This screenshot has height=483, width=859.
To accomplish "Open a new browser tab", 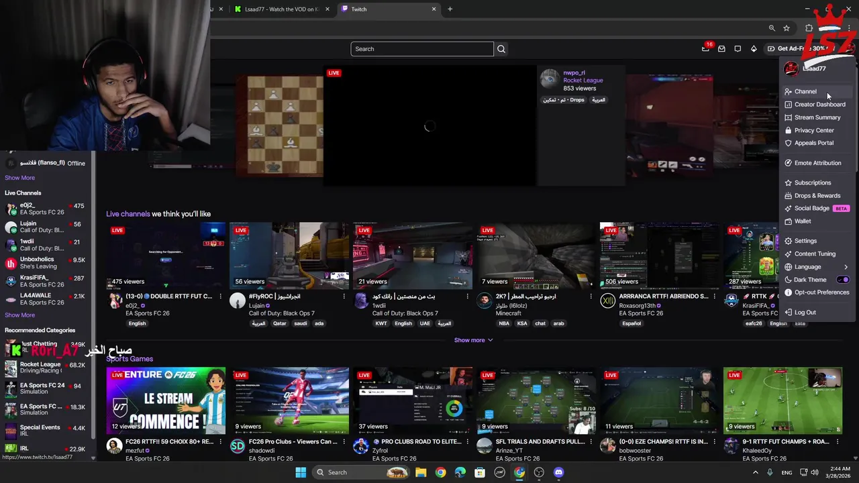I will 450,9.
